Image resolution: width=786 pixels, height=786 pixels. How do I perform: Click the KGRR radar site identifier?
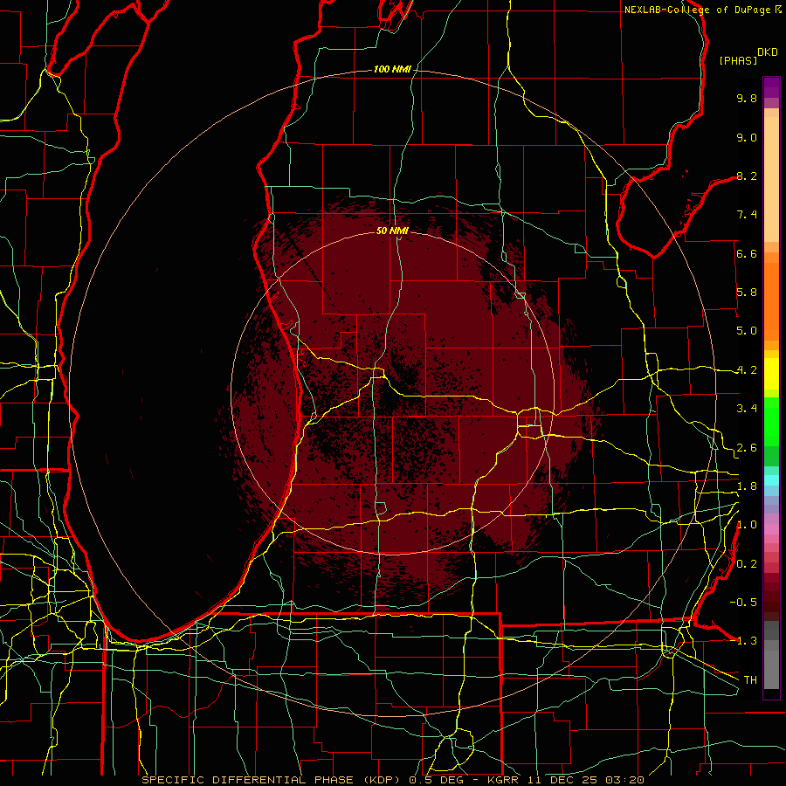[505, 780]
